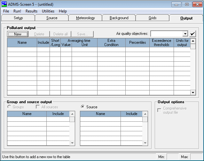This screenshot has width=204, height=161.
Task: Click first empty Name cell in pollutant table
Action: click(x=22, y=50)
